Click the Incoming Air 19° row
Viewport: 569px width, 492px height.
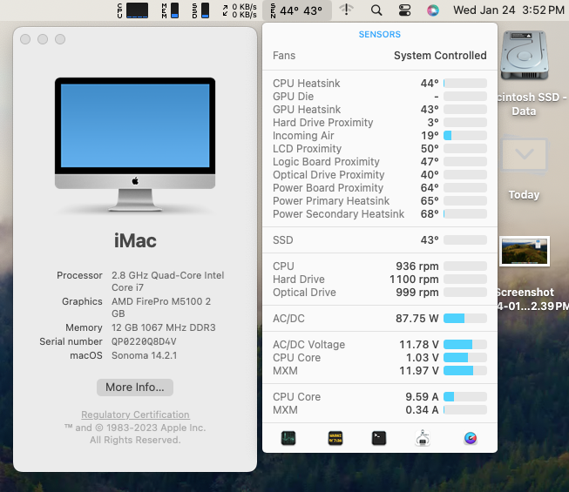tap(380, 136)
